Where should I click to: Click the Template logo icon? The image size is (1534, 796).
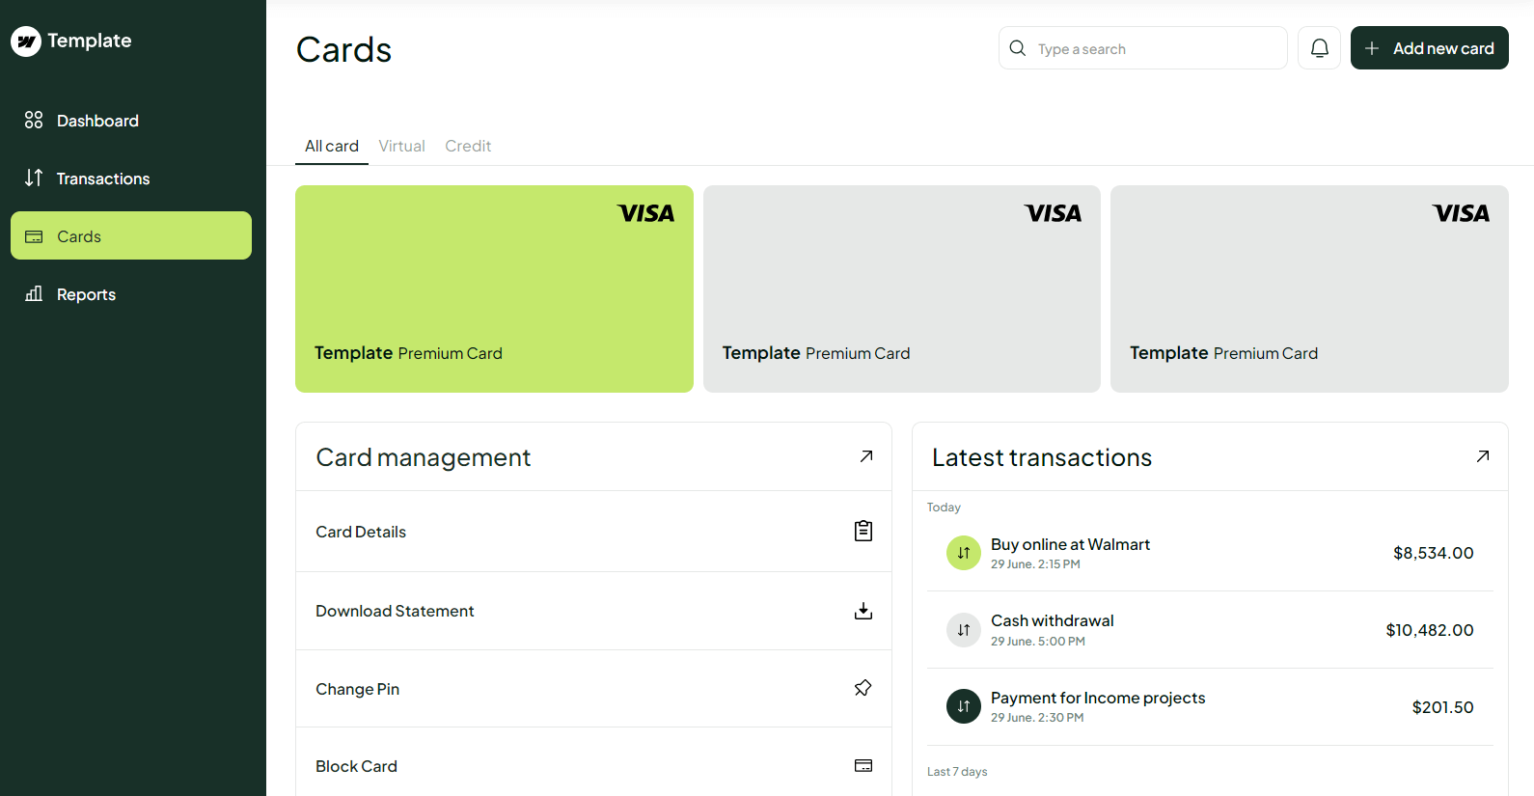26,41
